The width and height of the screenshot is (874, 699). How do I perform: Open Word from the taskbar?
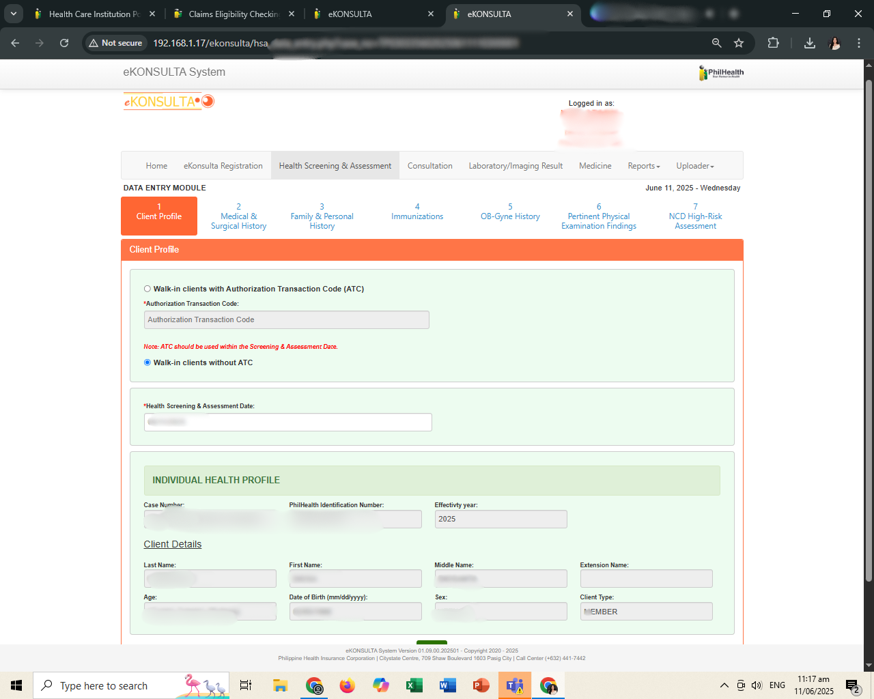(x=448, y=685)
